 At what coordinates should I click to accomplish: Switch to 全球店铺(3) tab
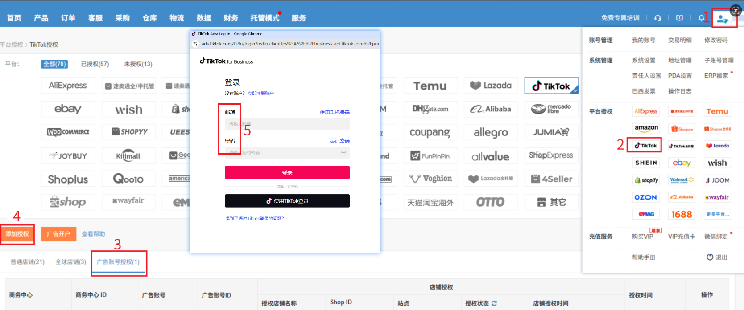pyautogui.click(x=71, y=262)
